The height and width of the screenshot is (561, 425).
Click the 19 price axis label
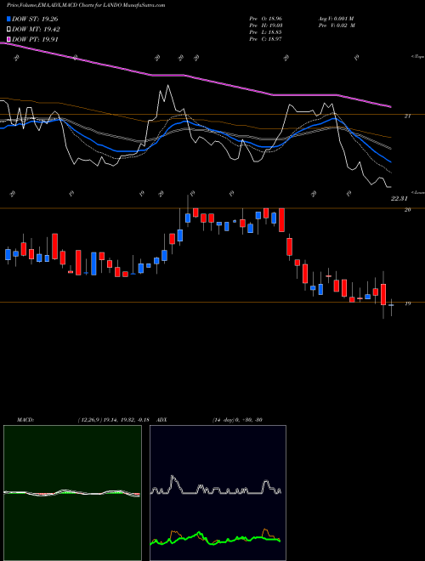point(407,303)
